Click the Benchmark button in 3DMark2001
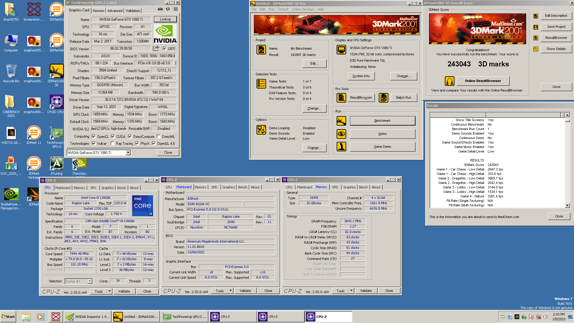The image size is (574, 323). click(x=382, y=121)
